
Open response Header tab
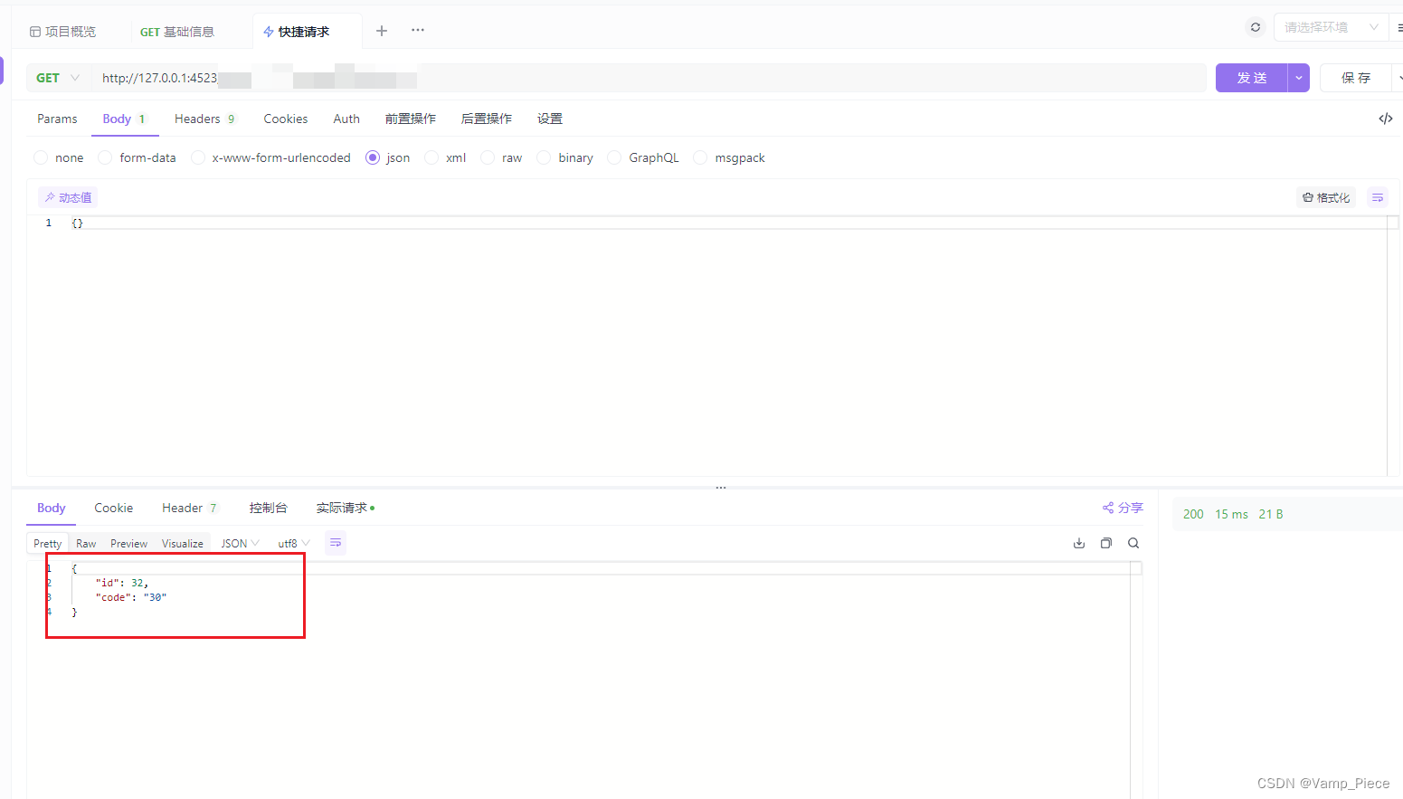pos(190,508)
